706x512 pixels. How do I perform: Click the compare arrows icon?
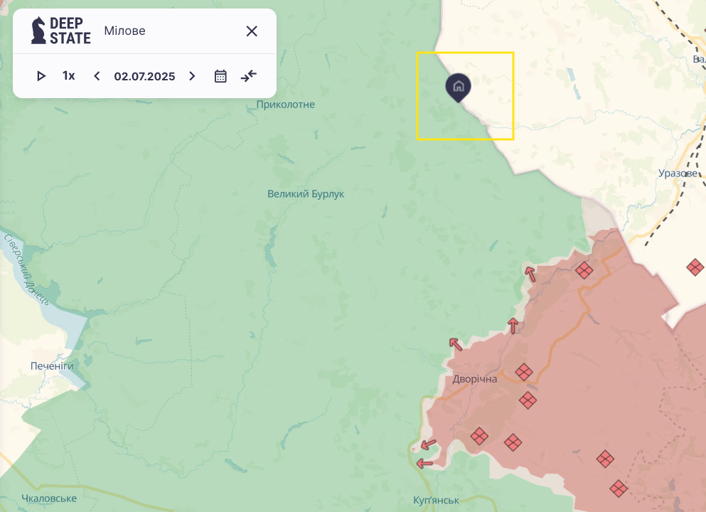click(249, 75)
